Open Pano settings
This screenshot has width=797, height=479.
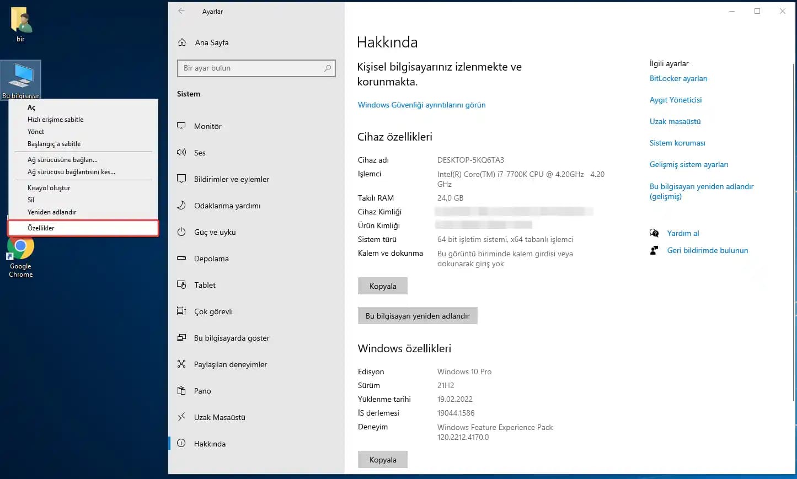pyautogui.click(x=202, y=391)
